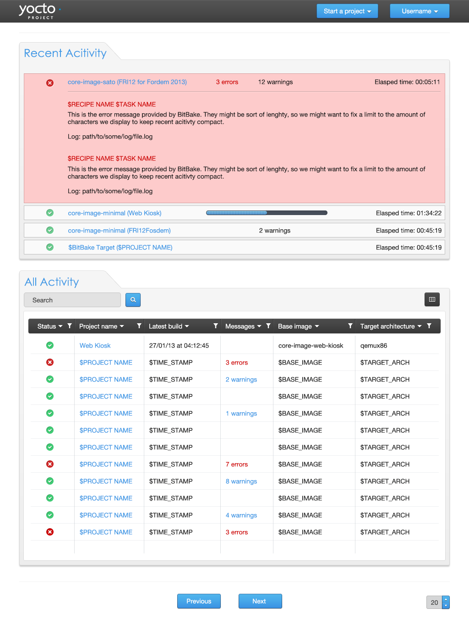Open the Target architecture header menu
The height and width of the screenshot is (619, 469).
391,326
